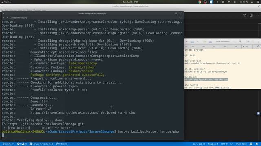Click the VS Code compare changes icon
Image resolution: width=261 pixels, height=146 pixels.
245,15
